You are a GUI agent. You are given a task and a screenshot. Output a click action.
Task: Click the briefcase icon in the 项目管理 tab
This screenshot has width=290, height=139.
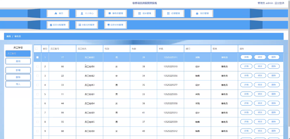coord(197,14)
